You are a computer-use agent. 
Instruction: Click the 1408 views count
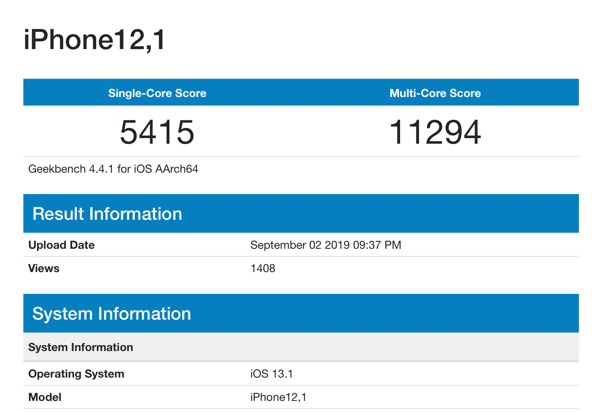tap(262, 268)
